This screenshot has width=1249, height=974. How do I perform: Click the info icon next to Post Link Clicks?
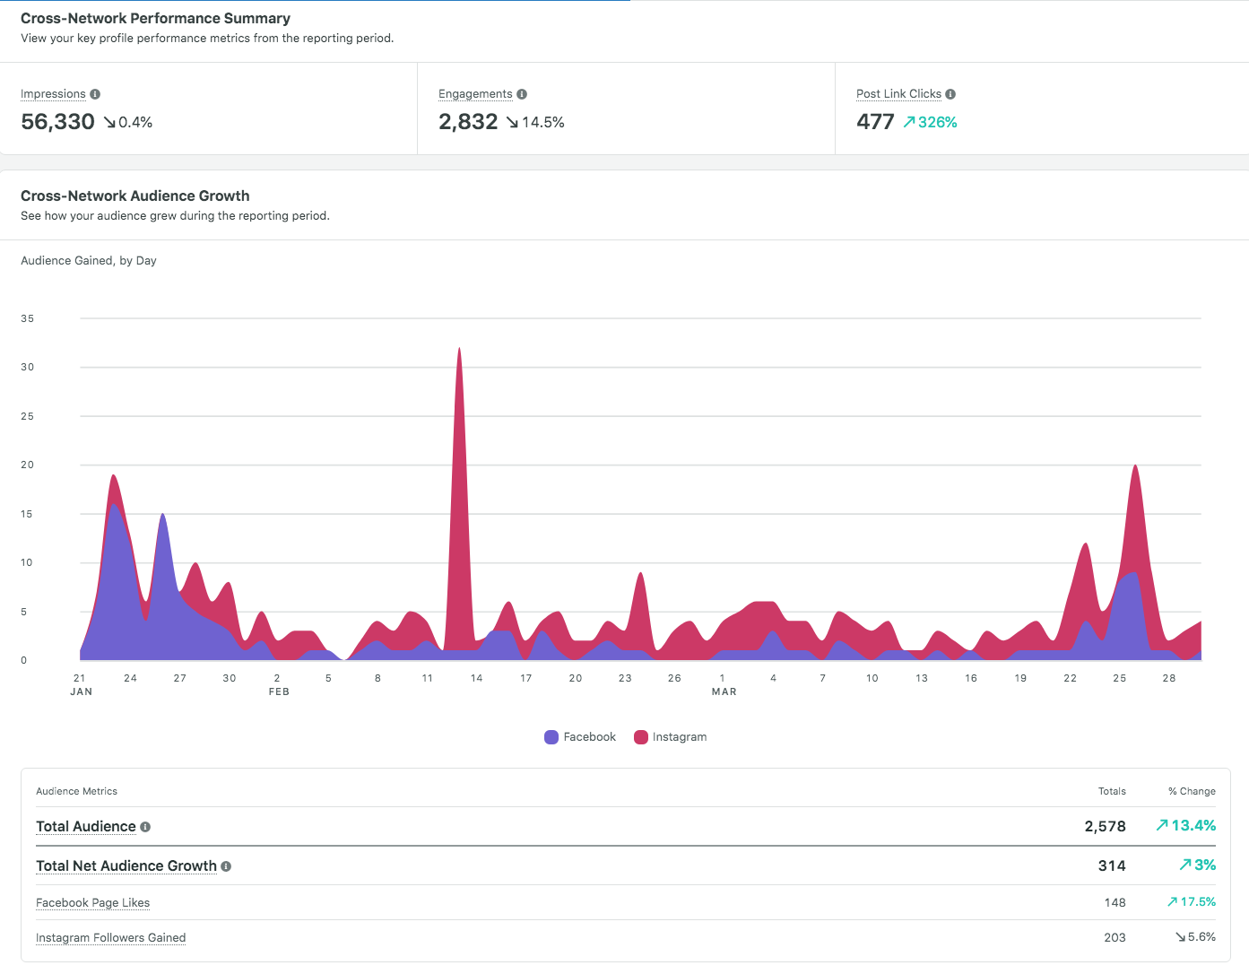pos(950,94)
